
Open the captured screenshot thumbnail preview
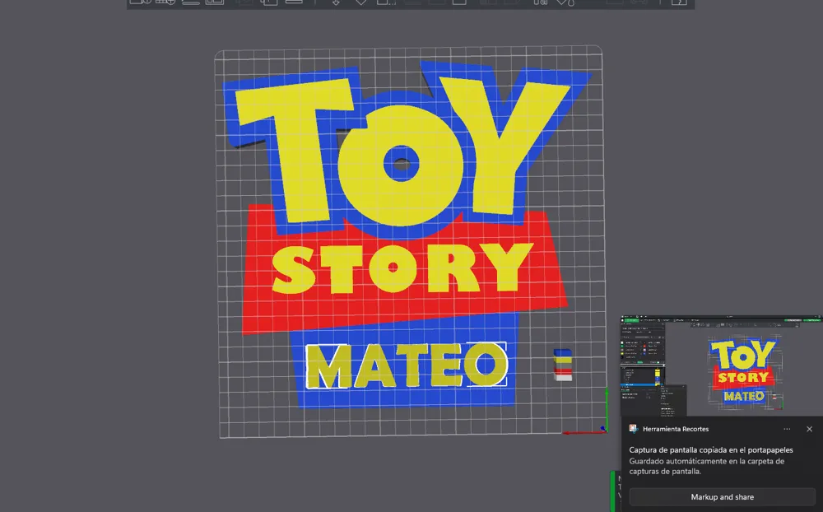coord(722,366)
